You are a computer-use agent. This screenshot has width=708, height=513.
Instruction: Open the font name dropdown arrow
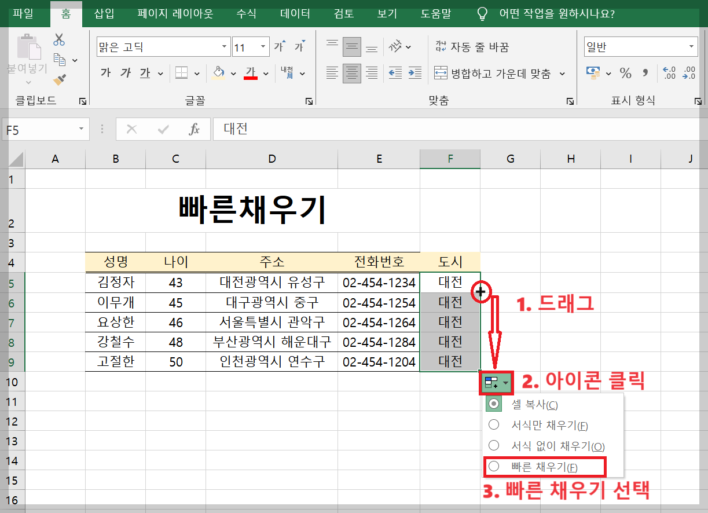pos(223,45)
